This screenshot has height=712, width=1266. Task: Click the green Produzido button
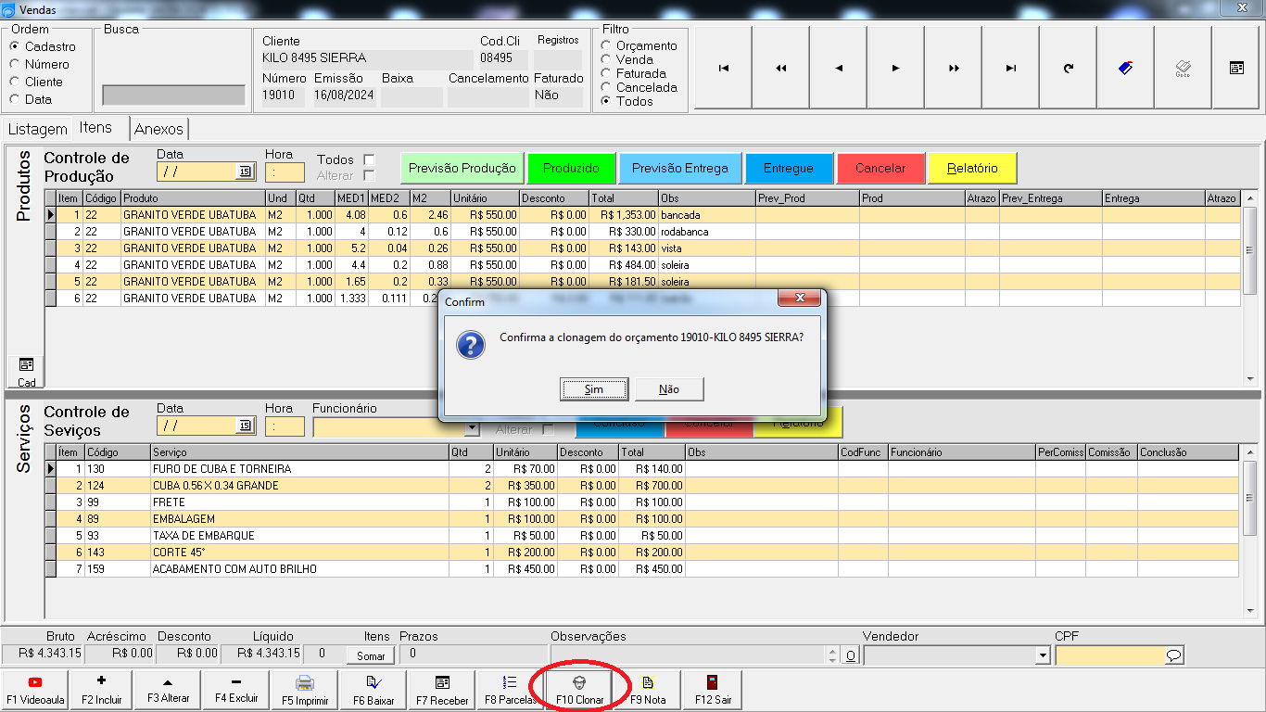tap(571, 168)
